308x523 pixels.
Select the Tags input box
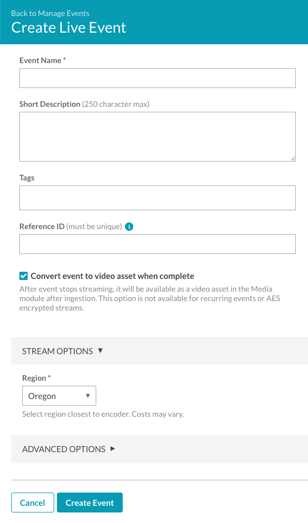coord(158,198)
